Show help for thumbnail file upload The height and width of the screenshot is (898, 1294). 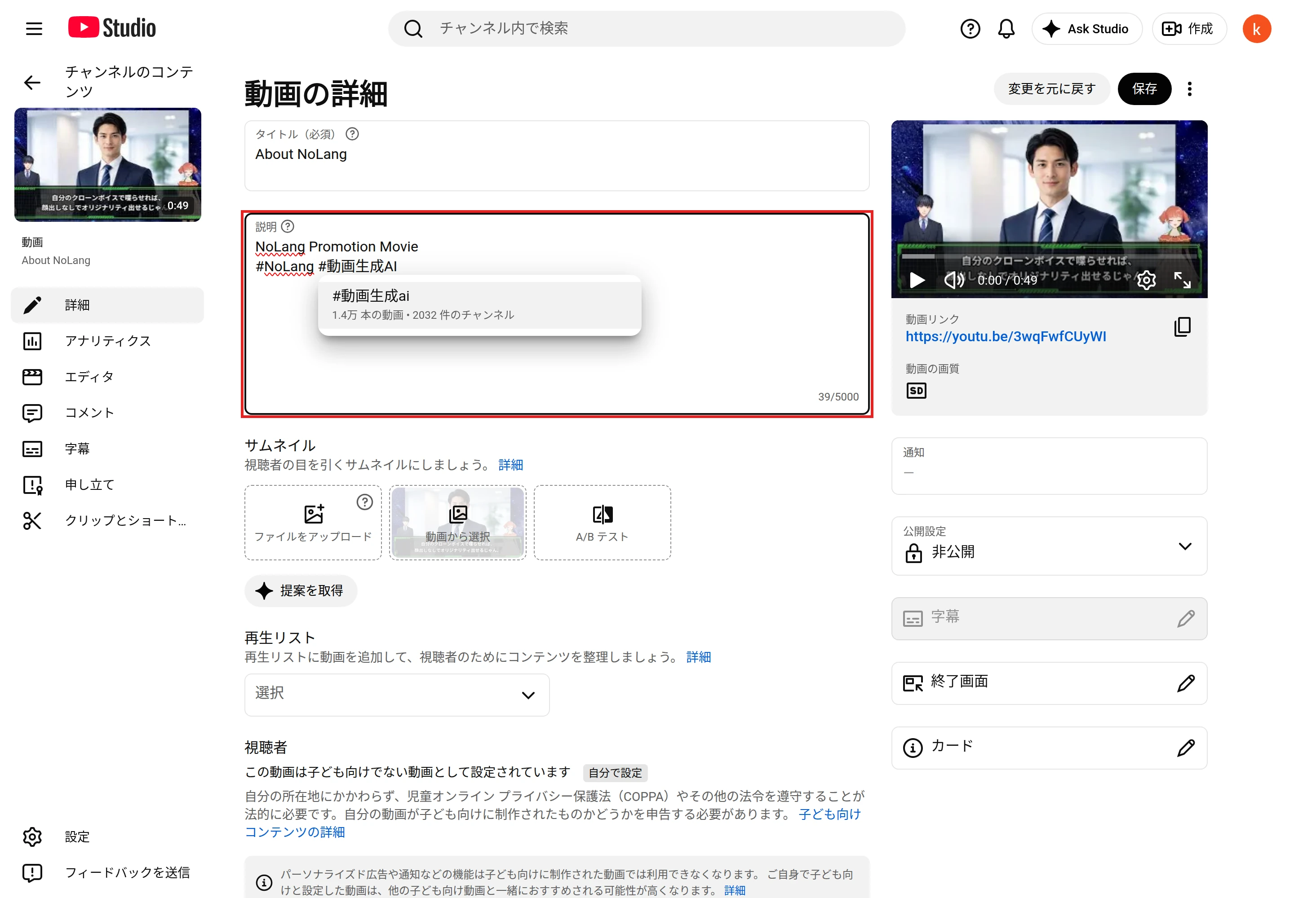click(364, 502)
